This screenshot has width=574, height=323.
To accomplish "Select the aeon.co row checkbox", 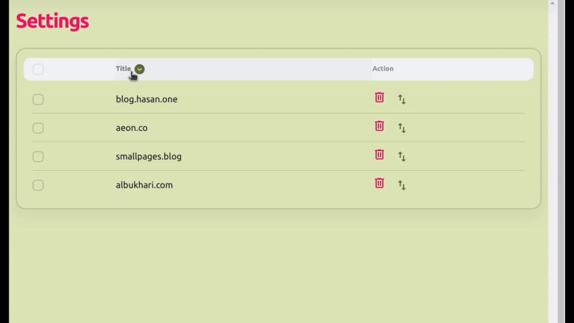I will click(38, 128).
